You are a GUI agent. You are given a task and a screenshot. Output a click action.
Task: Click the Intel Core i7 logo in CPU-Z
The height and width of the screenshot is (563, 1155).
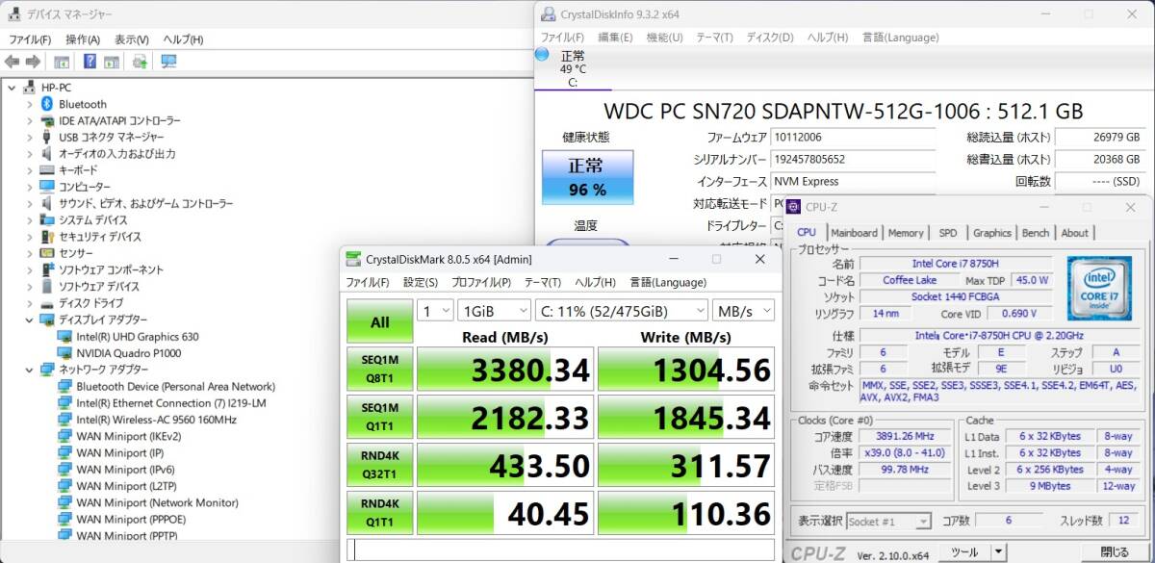click(x=1098, y=287)
